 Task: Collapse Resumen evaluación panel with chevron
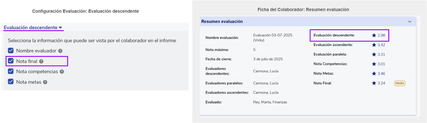[410, 22]
